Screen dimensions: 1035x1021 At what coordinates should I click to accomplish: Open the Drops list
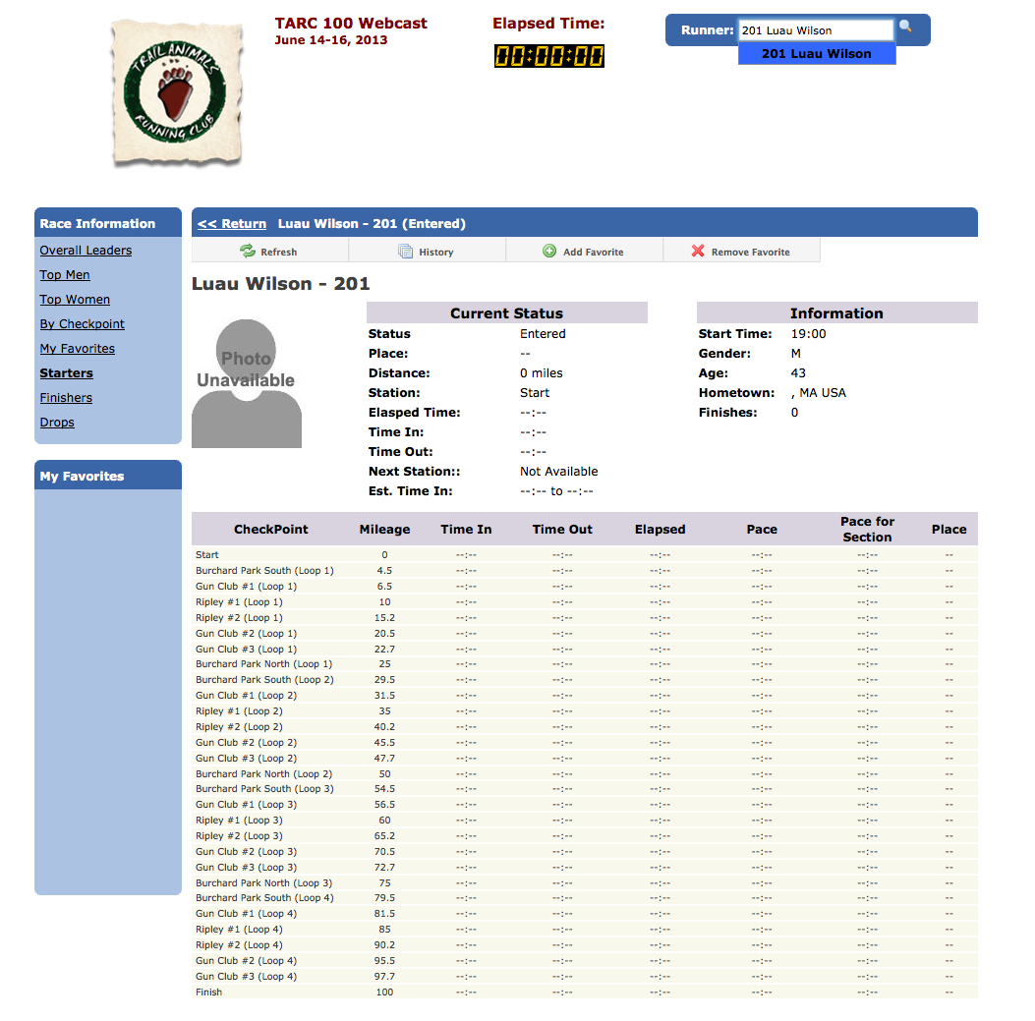click(57, 423)
